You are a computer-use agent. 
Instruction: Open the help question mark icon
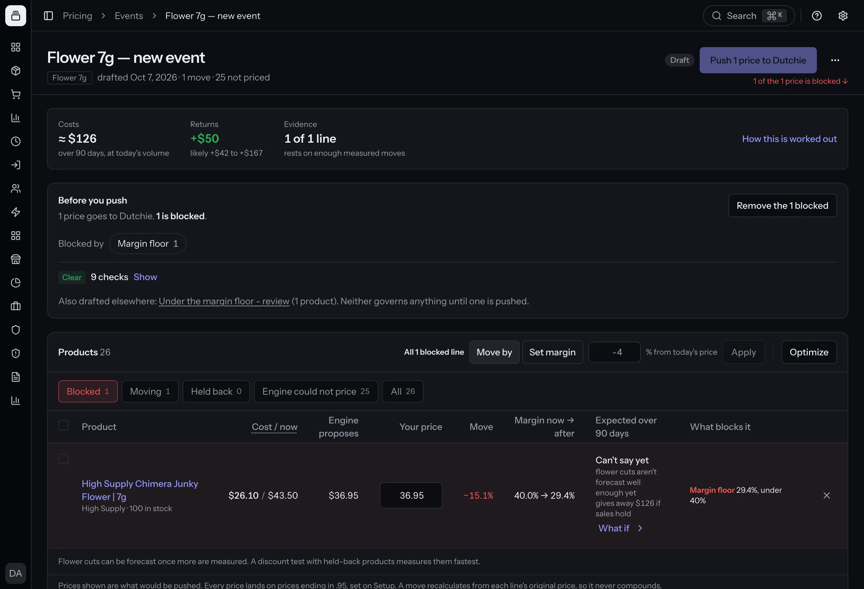point(817,16)
